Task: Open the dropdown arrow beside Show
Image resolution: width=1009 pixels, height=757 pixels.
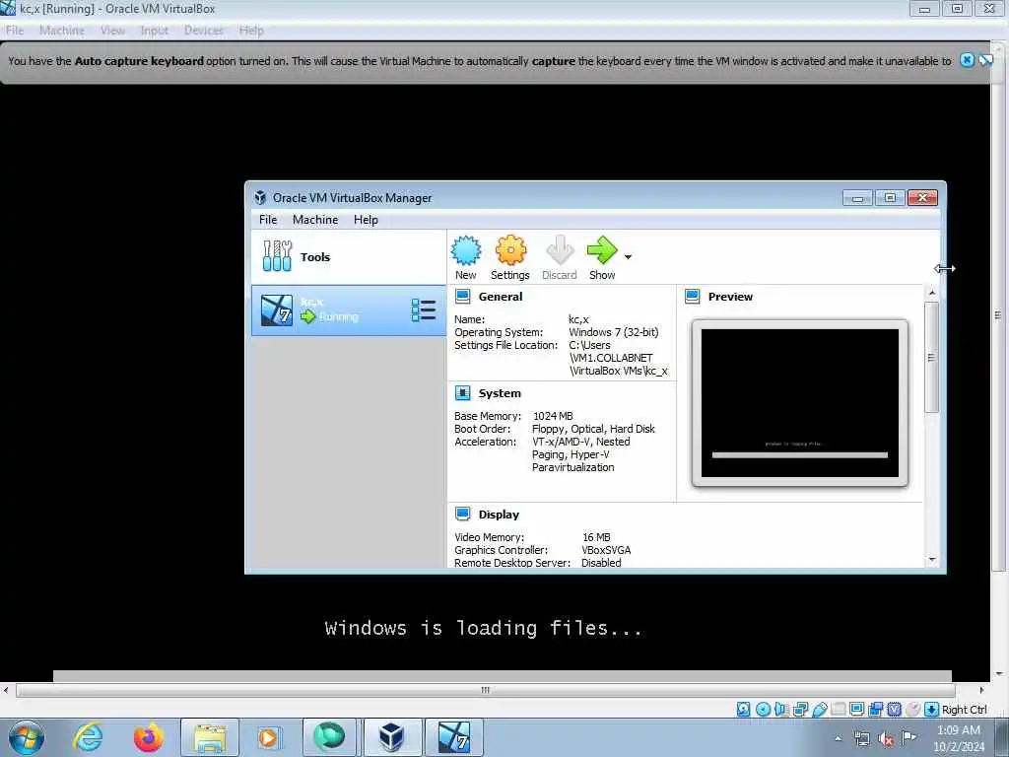Action: [628, 257]
